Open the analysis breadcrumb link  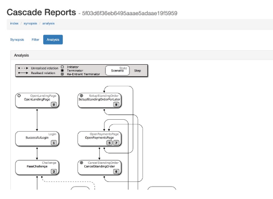(48, 23)
